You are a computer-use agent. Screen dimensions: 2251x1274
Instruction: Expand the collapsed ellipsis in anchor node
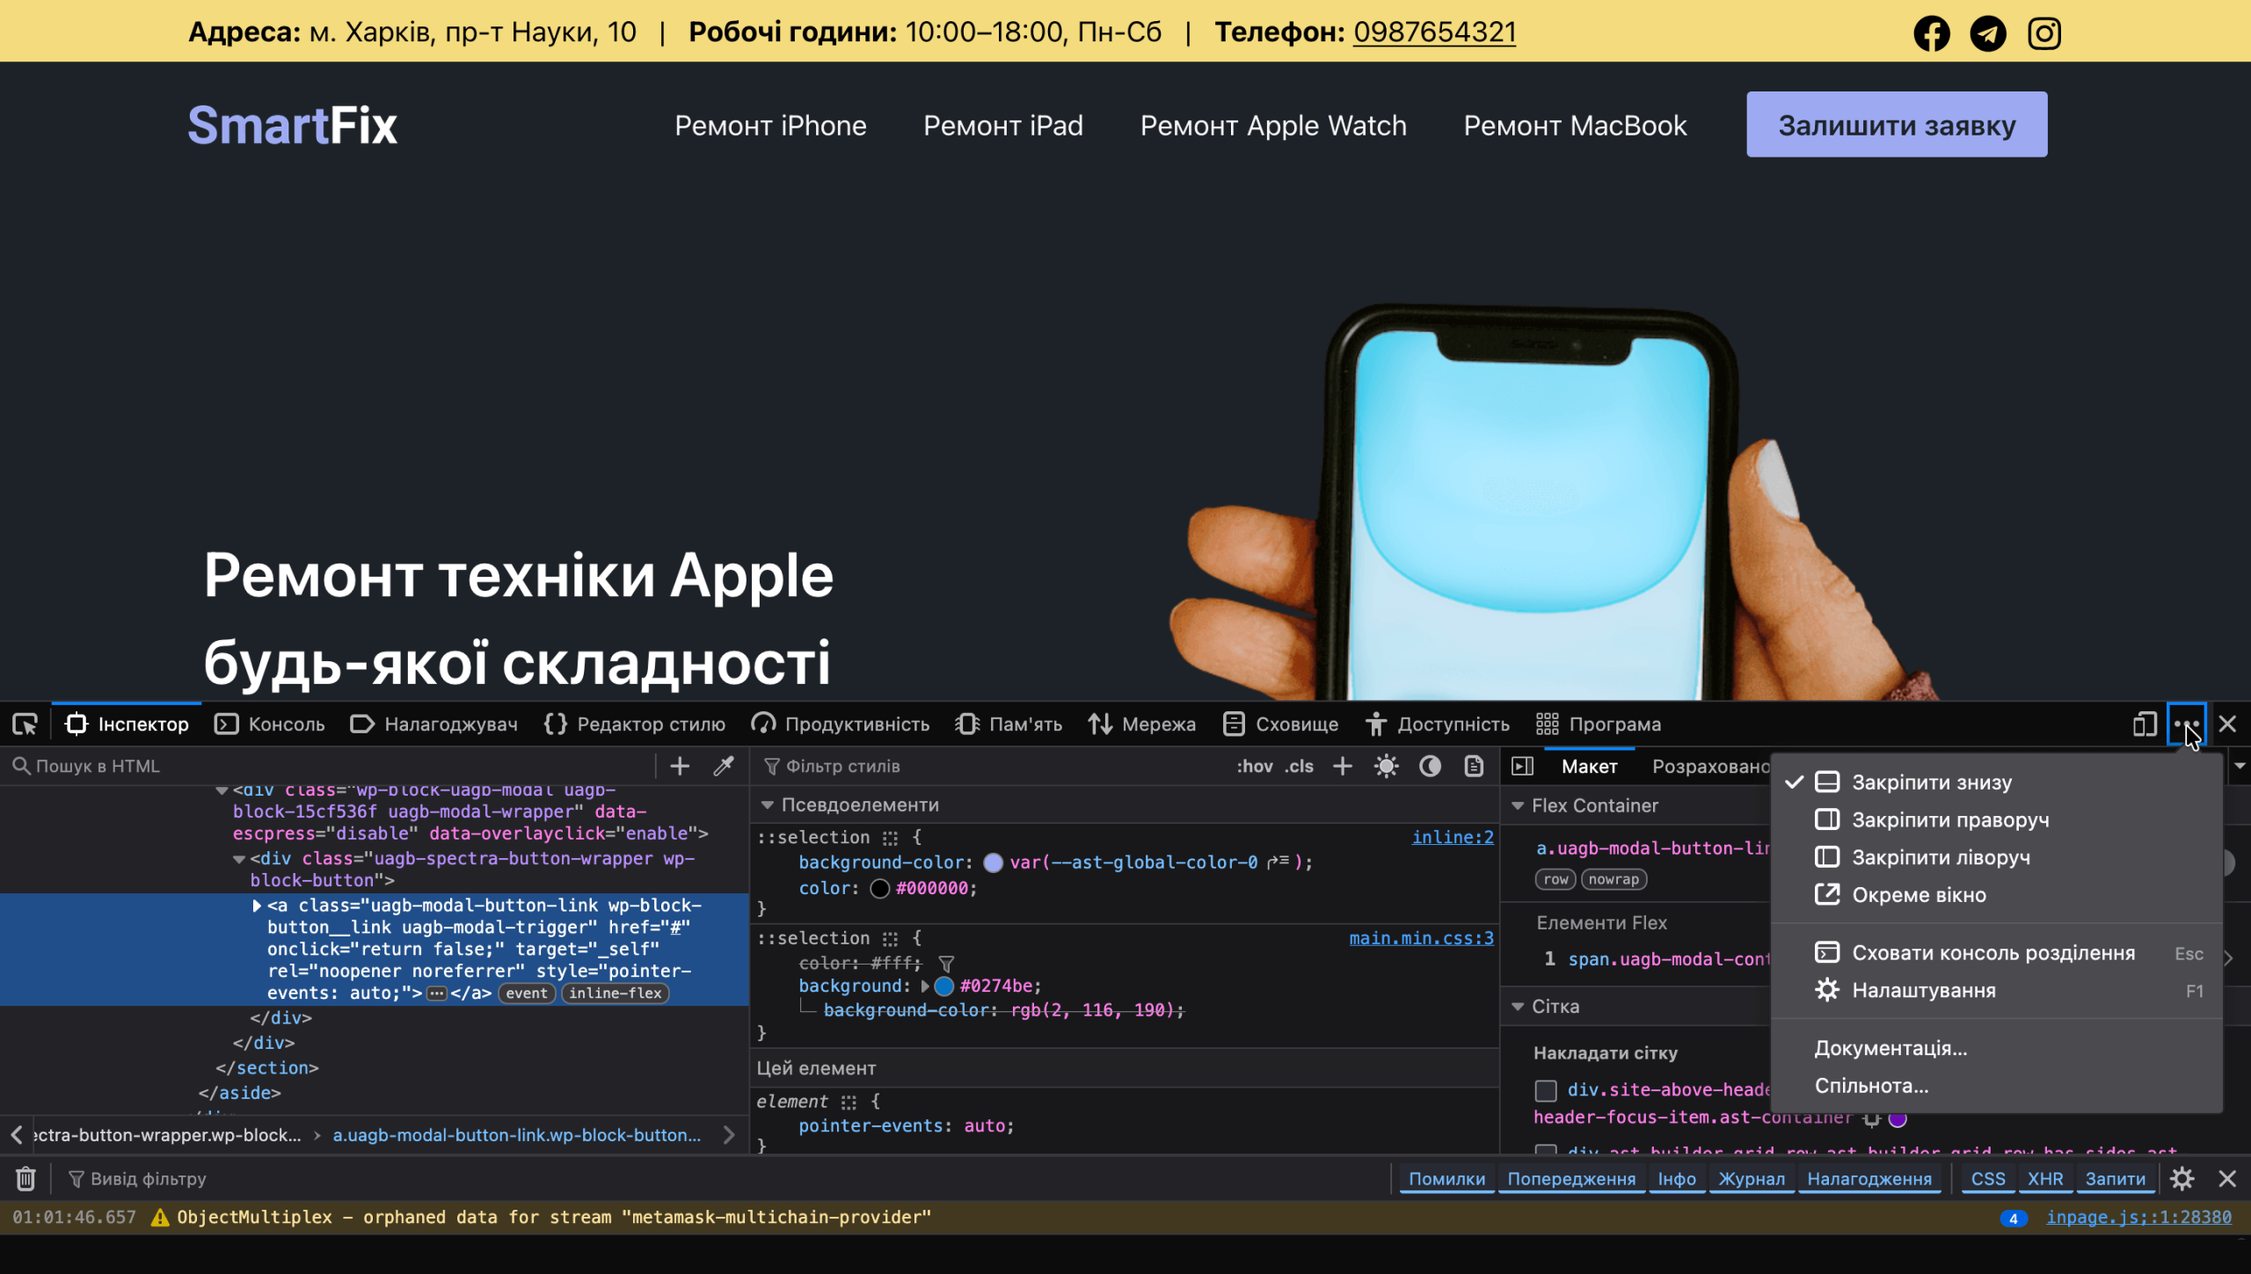(436, 993)
